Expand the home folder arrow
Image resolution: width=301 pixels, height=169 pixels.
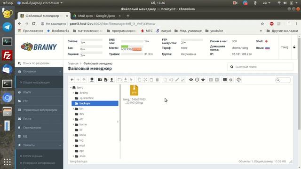pyautogui.click(x=73, y=124)
